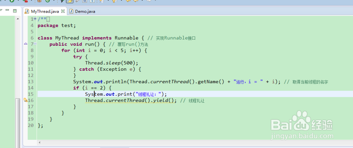The width and height of the screenshot is (353, 148).
Task: Click the System.out.print statement on line 15
Action: [x=126, y=94]
